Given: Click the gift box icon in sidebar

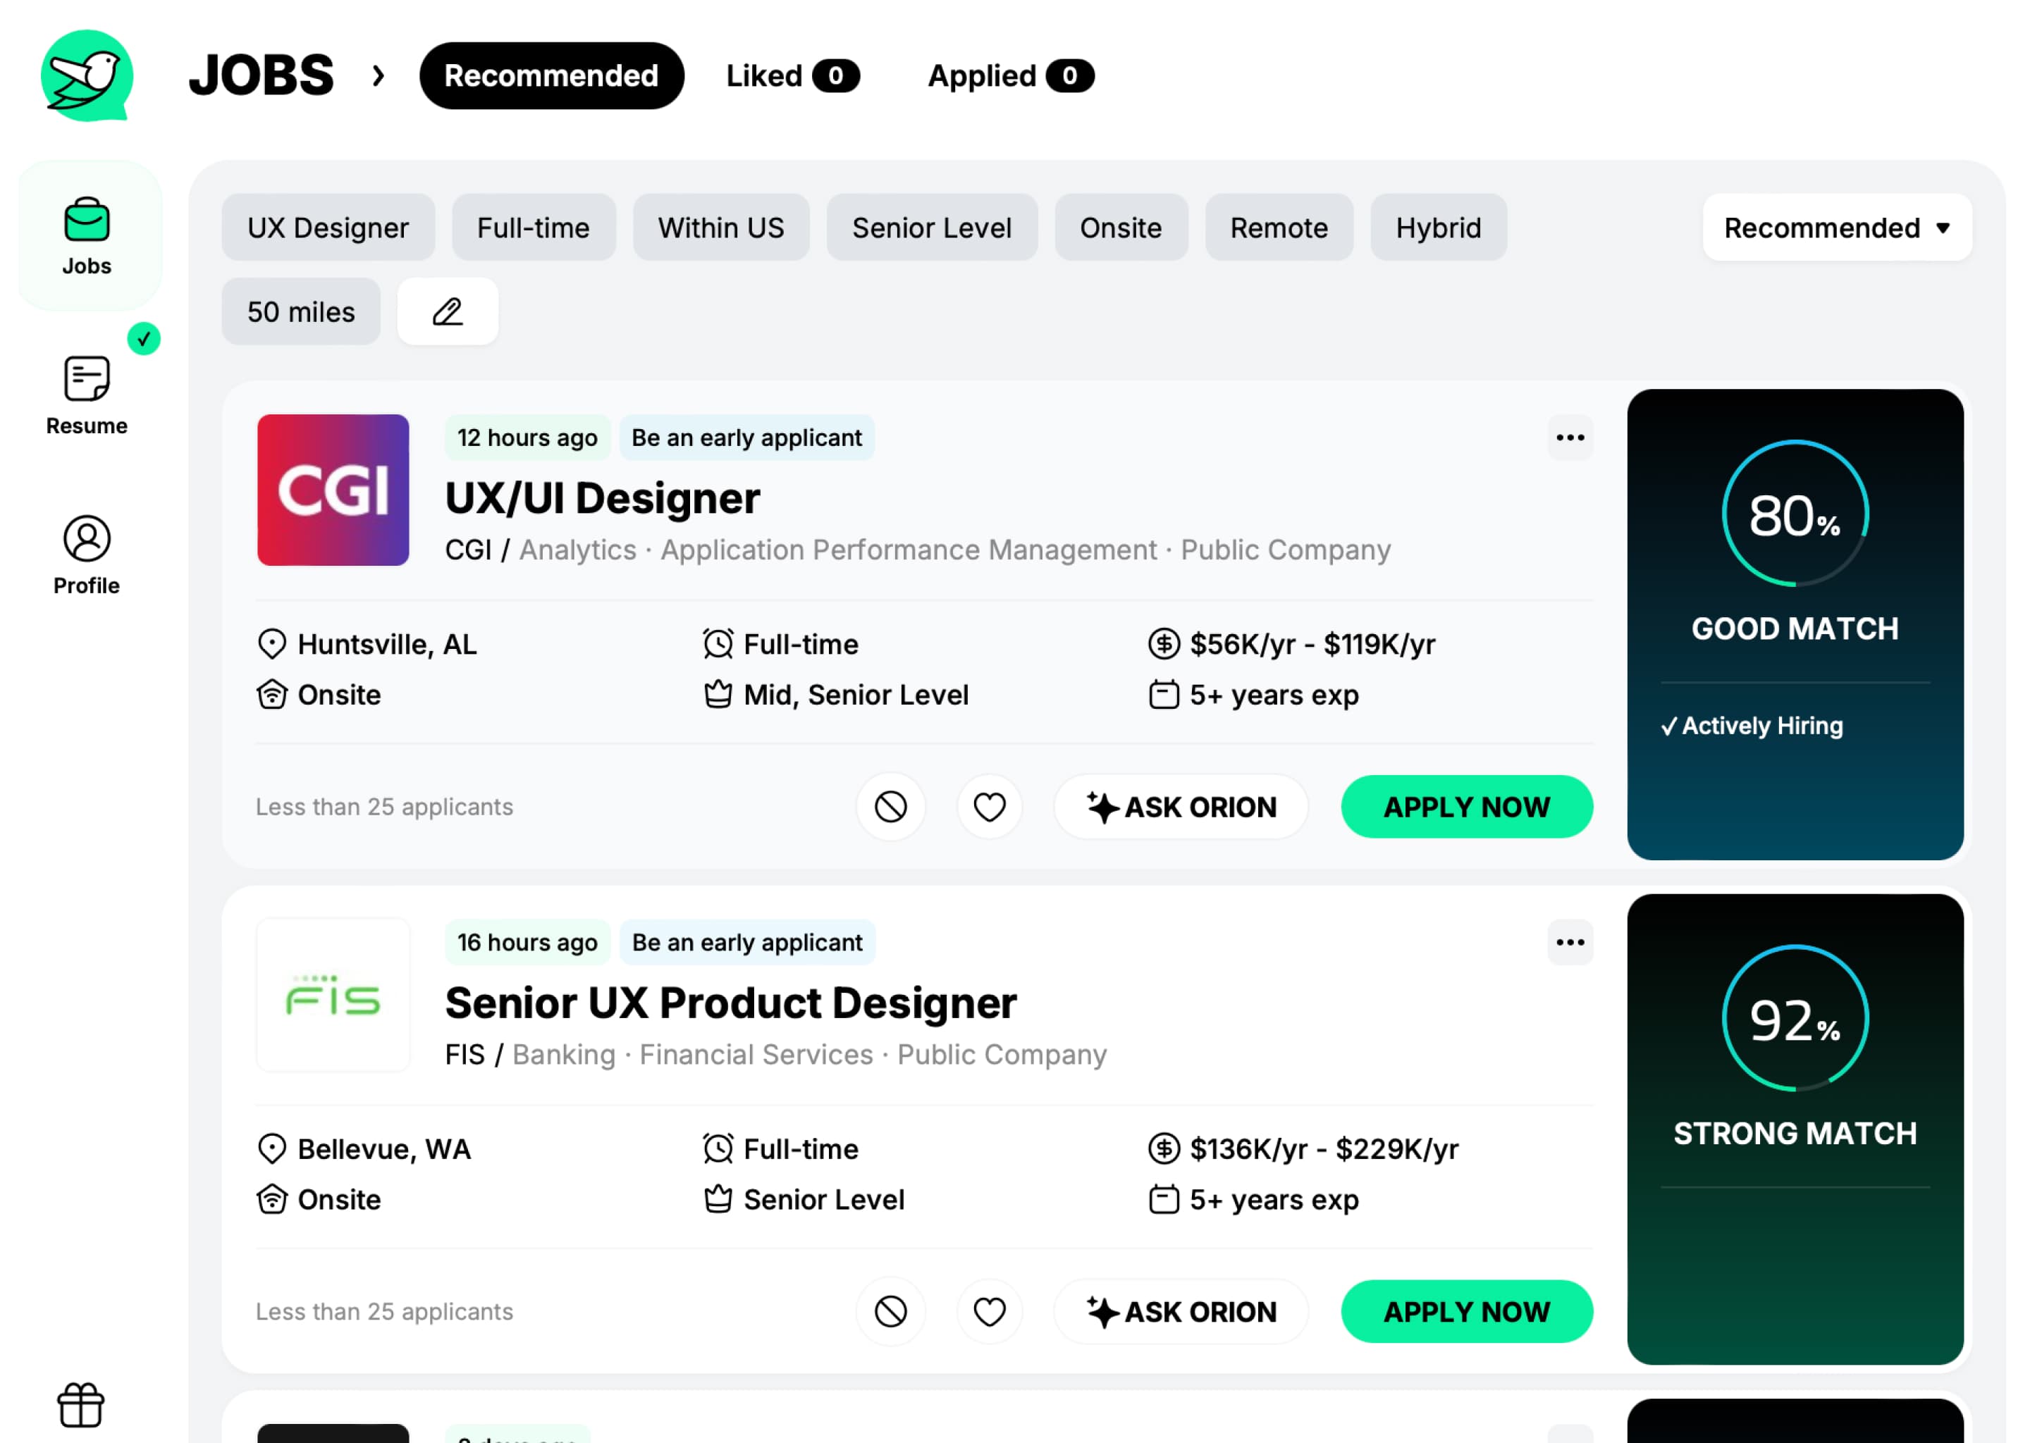Looking at the screenshot, I should [x=81, y=1405].
